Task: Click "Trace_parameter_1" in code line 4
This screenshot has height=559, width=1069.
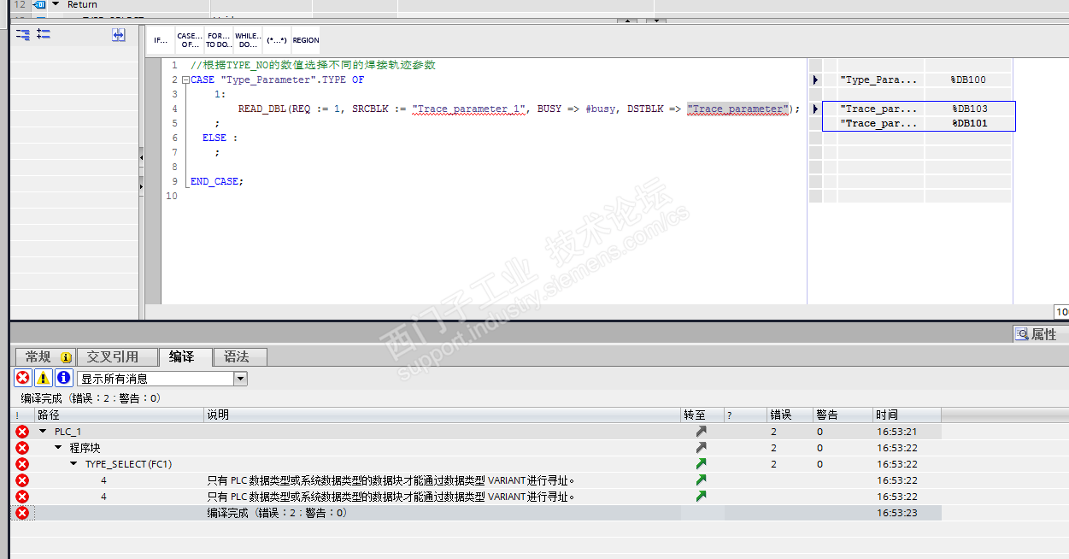Action: point(469,109)
